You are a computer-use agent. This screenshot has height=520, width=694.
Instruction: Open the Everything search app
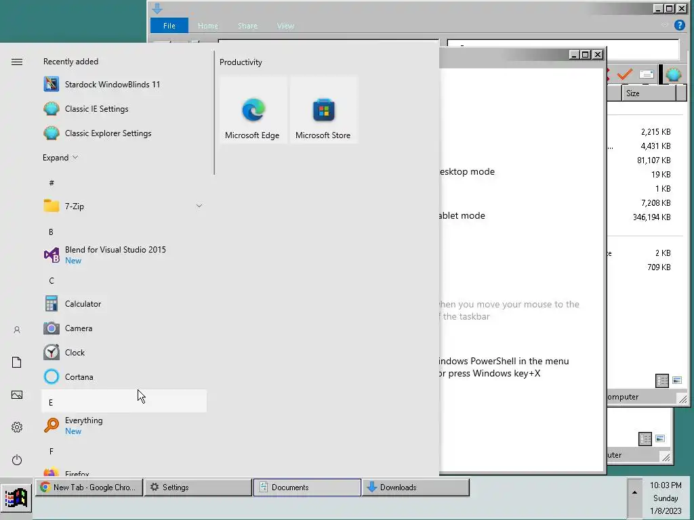point(124,425)
